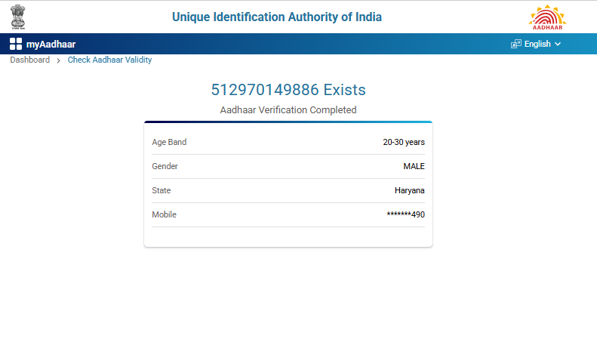Click the language translate icon
Screen dimensions: 597x339
coord(516,44)
